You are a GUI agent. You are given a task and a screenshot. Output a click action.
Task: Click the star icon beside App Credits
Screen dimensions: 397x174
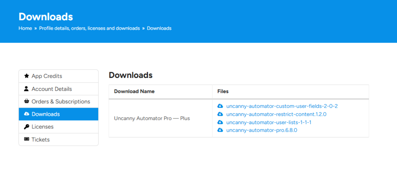click(x=27, y=76)
